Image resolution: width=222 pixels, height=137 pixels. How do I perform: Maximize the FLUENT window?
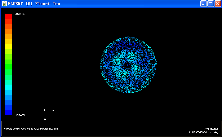click(x=211, y=3)
